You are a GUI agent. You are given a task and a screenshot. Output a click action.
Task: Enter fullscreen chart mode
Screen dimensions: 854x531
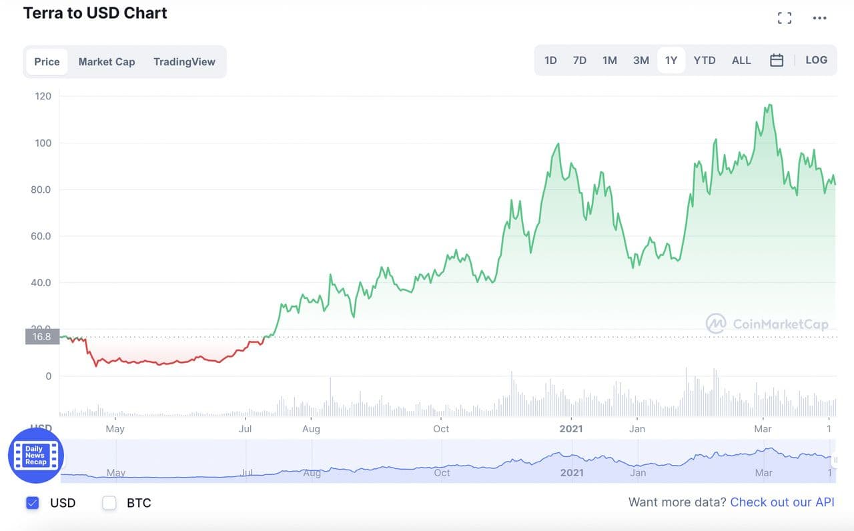(x=785, y=18)
